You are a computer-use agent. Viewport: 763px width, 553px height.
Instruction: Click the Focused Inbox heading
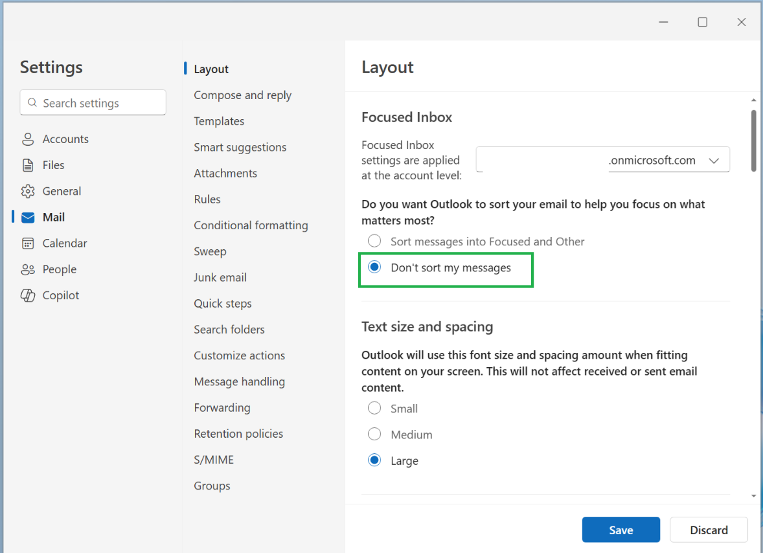tap(406, 117)
